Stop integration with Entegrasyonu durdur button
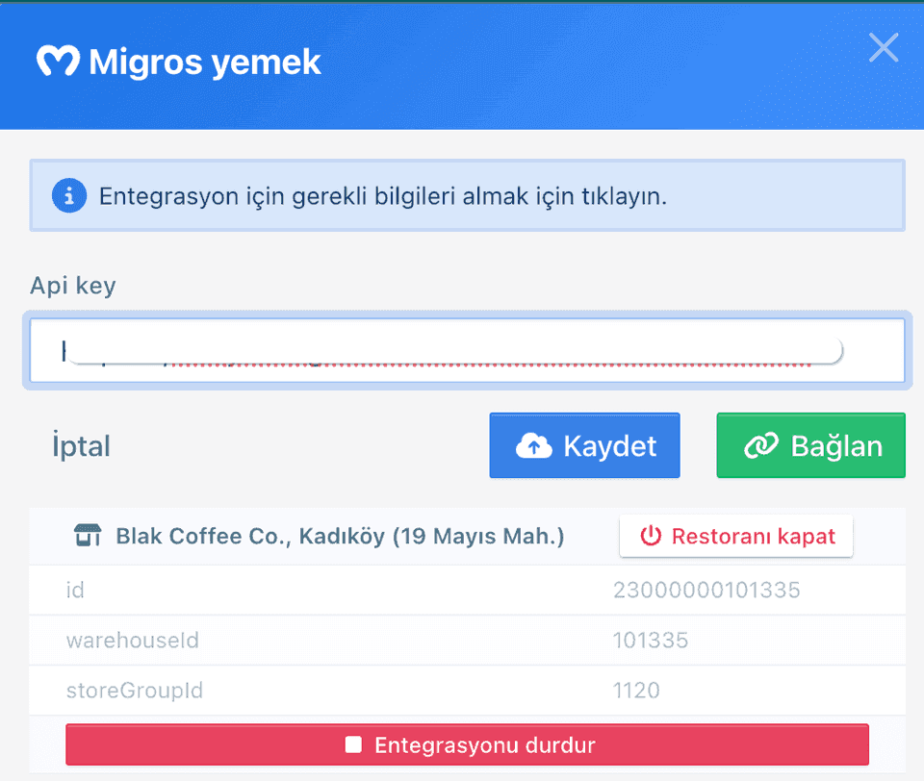Viewport: 924px width, 781px height. pyautogui.click(x=468, y=745)
